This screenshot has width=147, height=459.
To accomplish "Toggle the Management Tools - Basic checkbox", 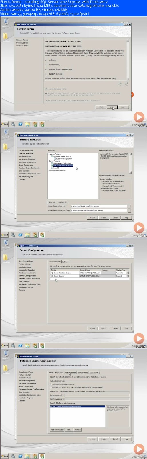I will point(52,163).
